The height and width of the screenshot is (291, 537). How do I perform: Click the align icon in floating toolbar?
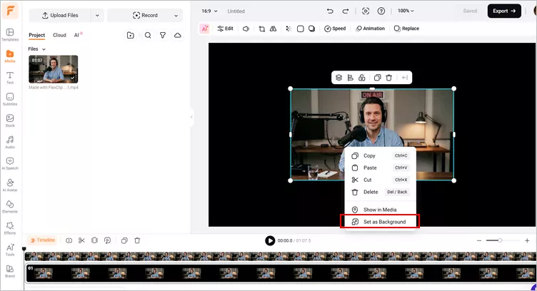point(351,78)
